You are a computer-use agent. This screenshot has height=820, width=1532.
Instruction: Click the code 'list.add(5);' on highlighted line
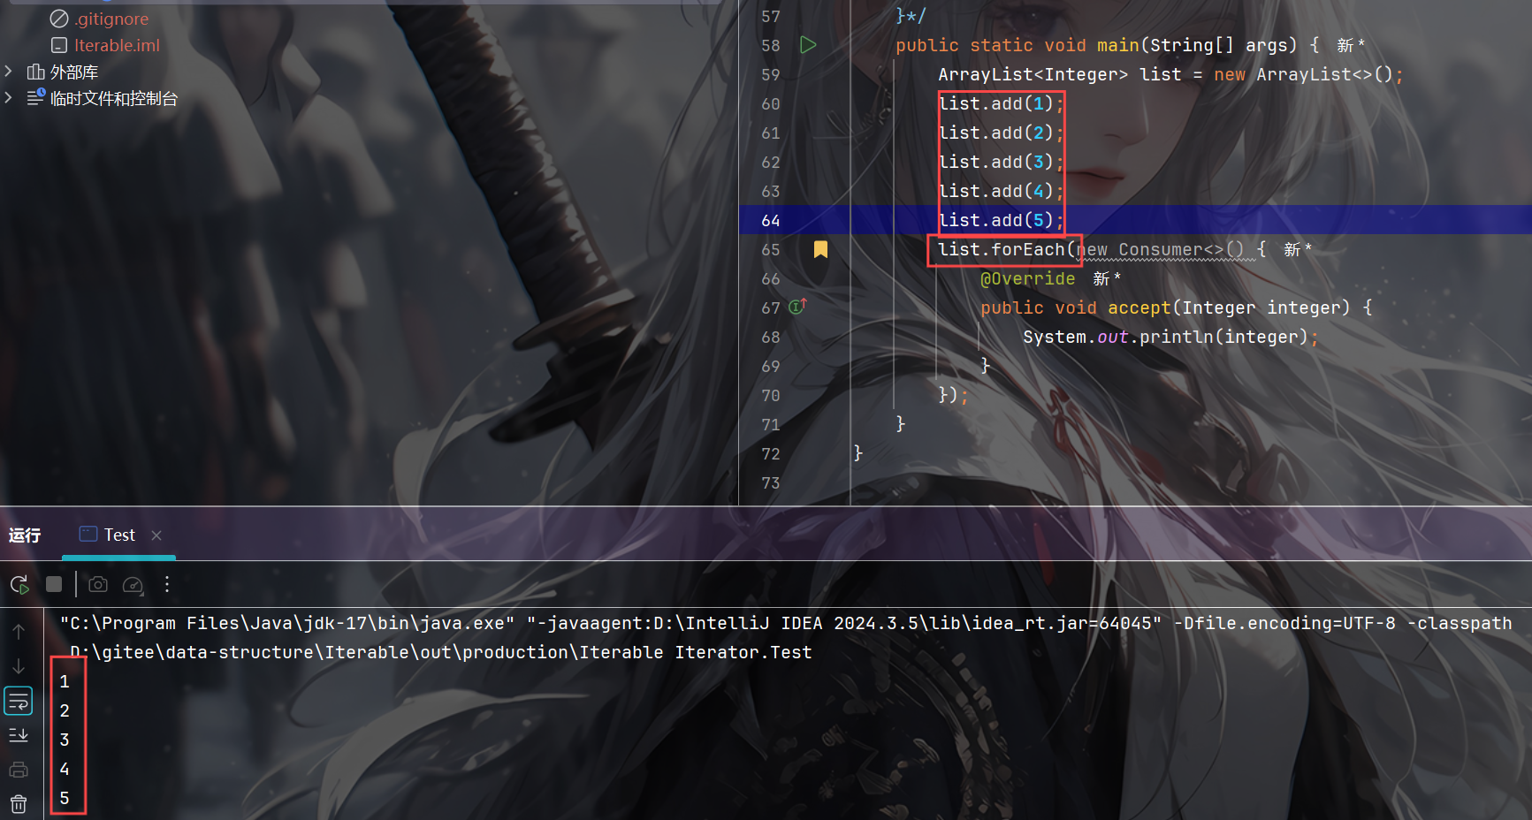[1001, 220]
